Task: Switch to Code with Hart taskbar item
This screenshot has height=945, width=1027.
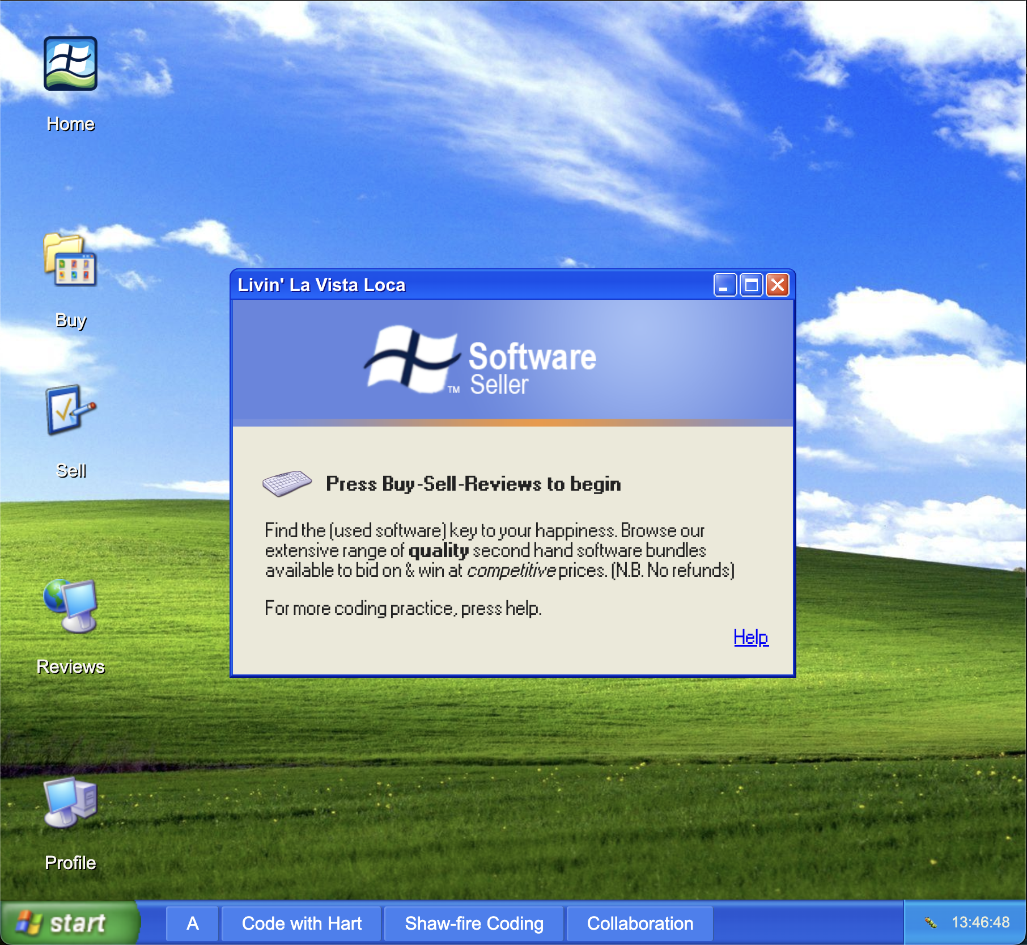Action: 302,923
